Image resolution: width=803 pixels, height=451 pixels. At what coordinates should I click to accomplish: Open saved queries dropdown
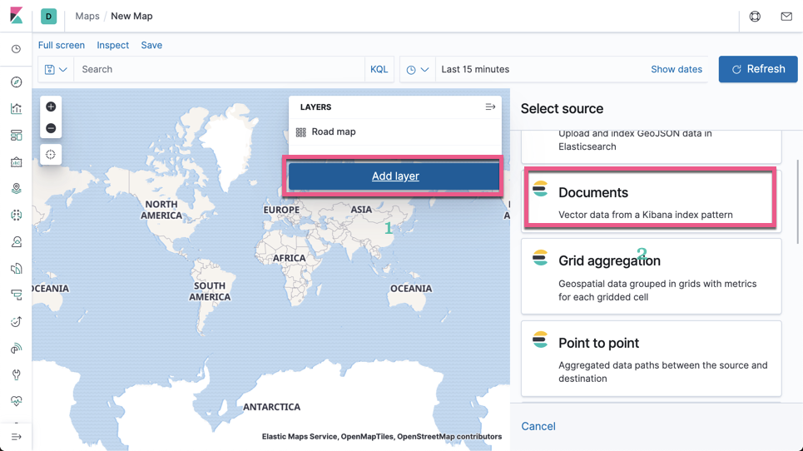56,69
